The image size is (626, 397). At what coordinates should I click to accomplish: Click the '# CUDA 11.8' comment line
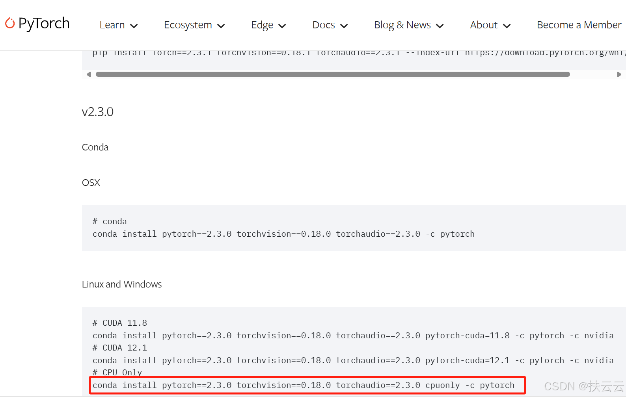120,323
